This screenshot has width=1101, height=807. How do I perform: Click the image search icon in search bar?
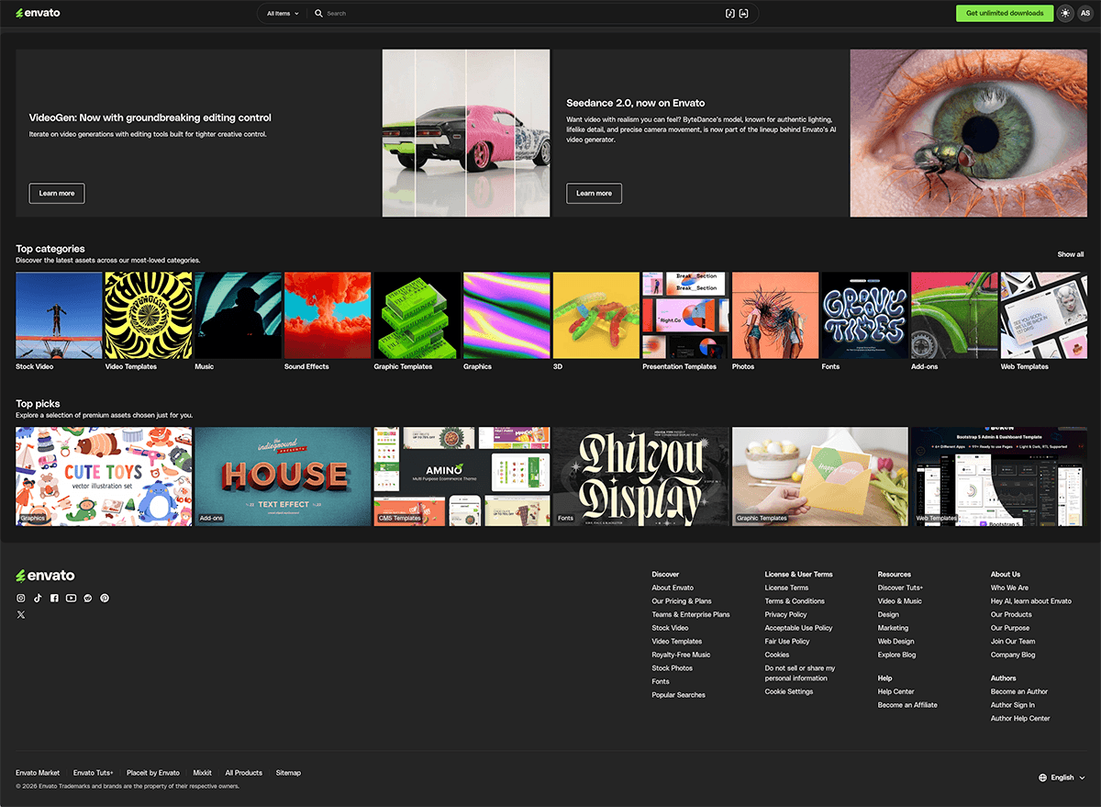point(744,14)
